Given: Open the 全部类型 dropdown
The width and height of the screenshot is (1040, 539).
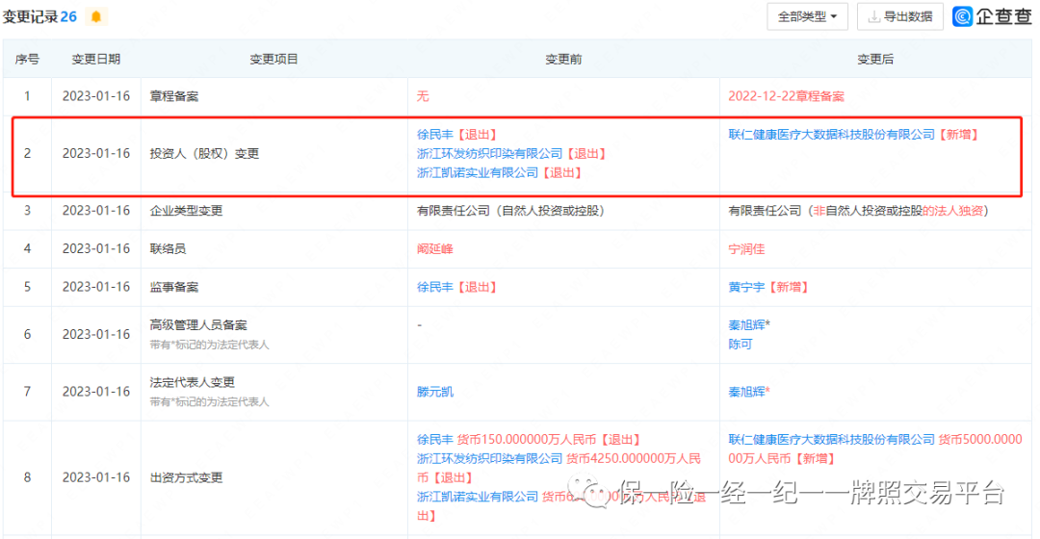Looking at the screenshot, I should (807, 16).
